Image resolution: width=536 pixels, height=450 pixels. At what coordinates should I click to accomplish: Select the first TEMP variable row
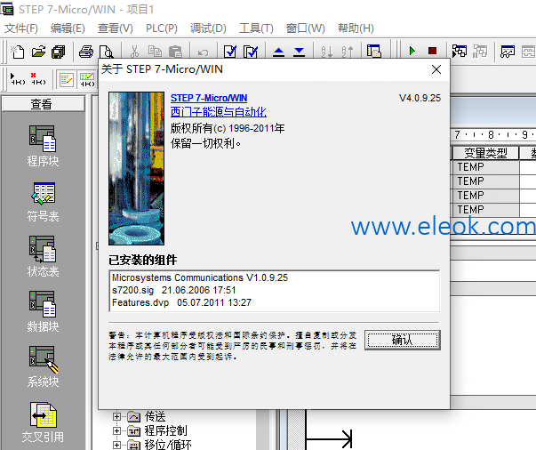coord(485,167)
